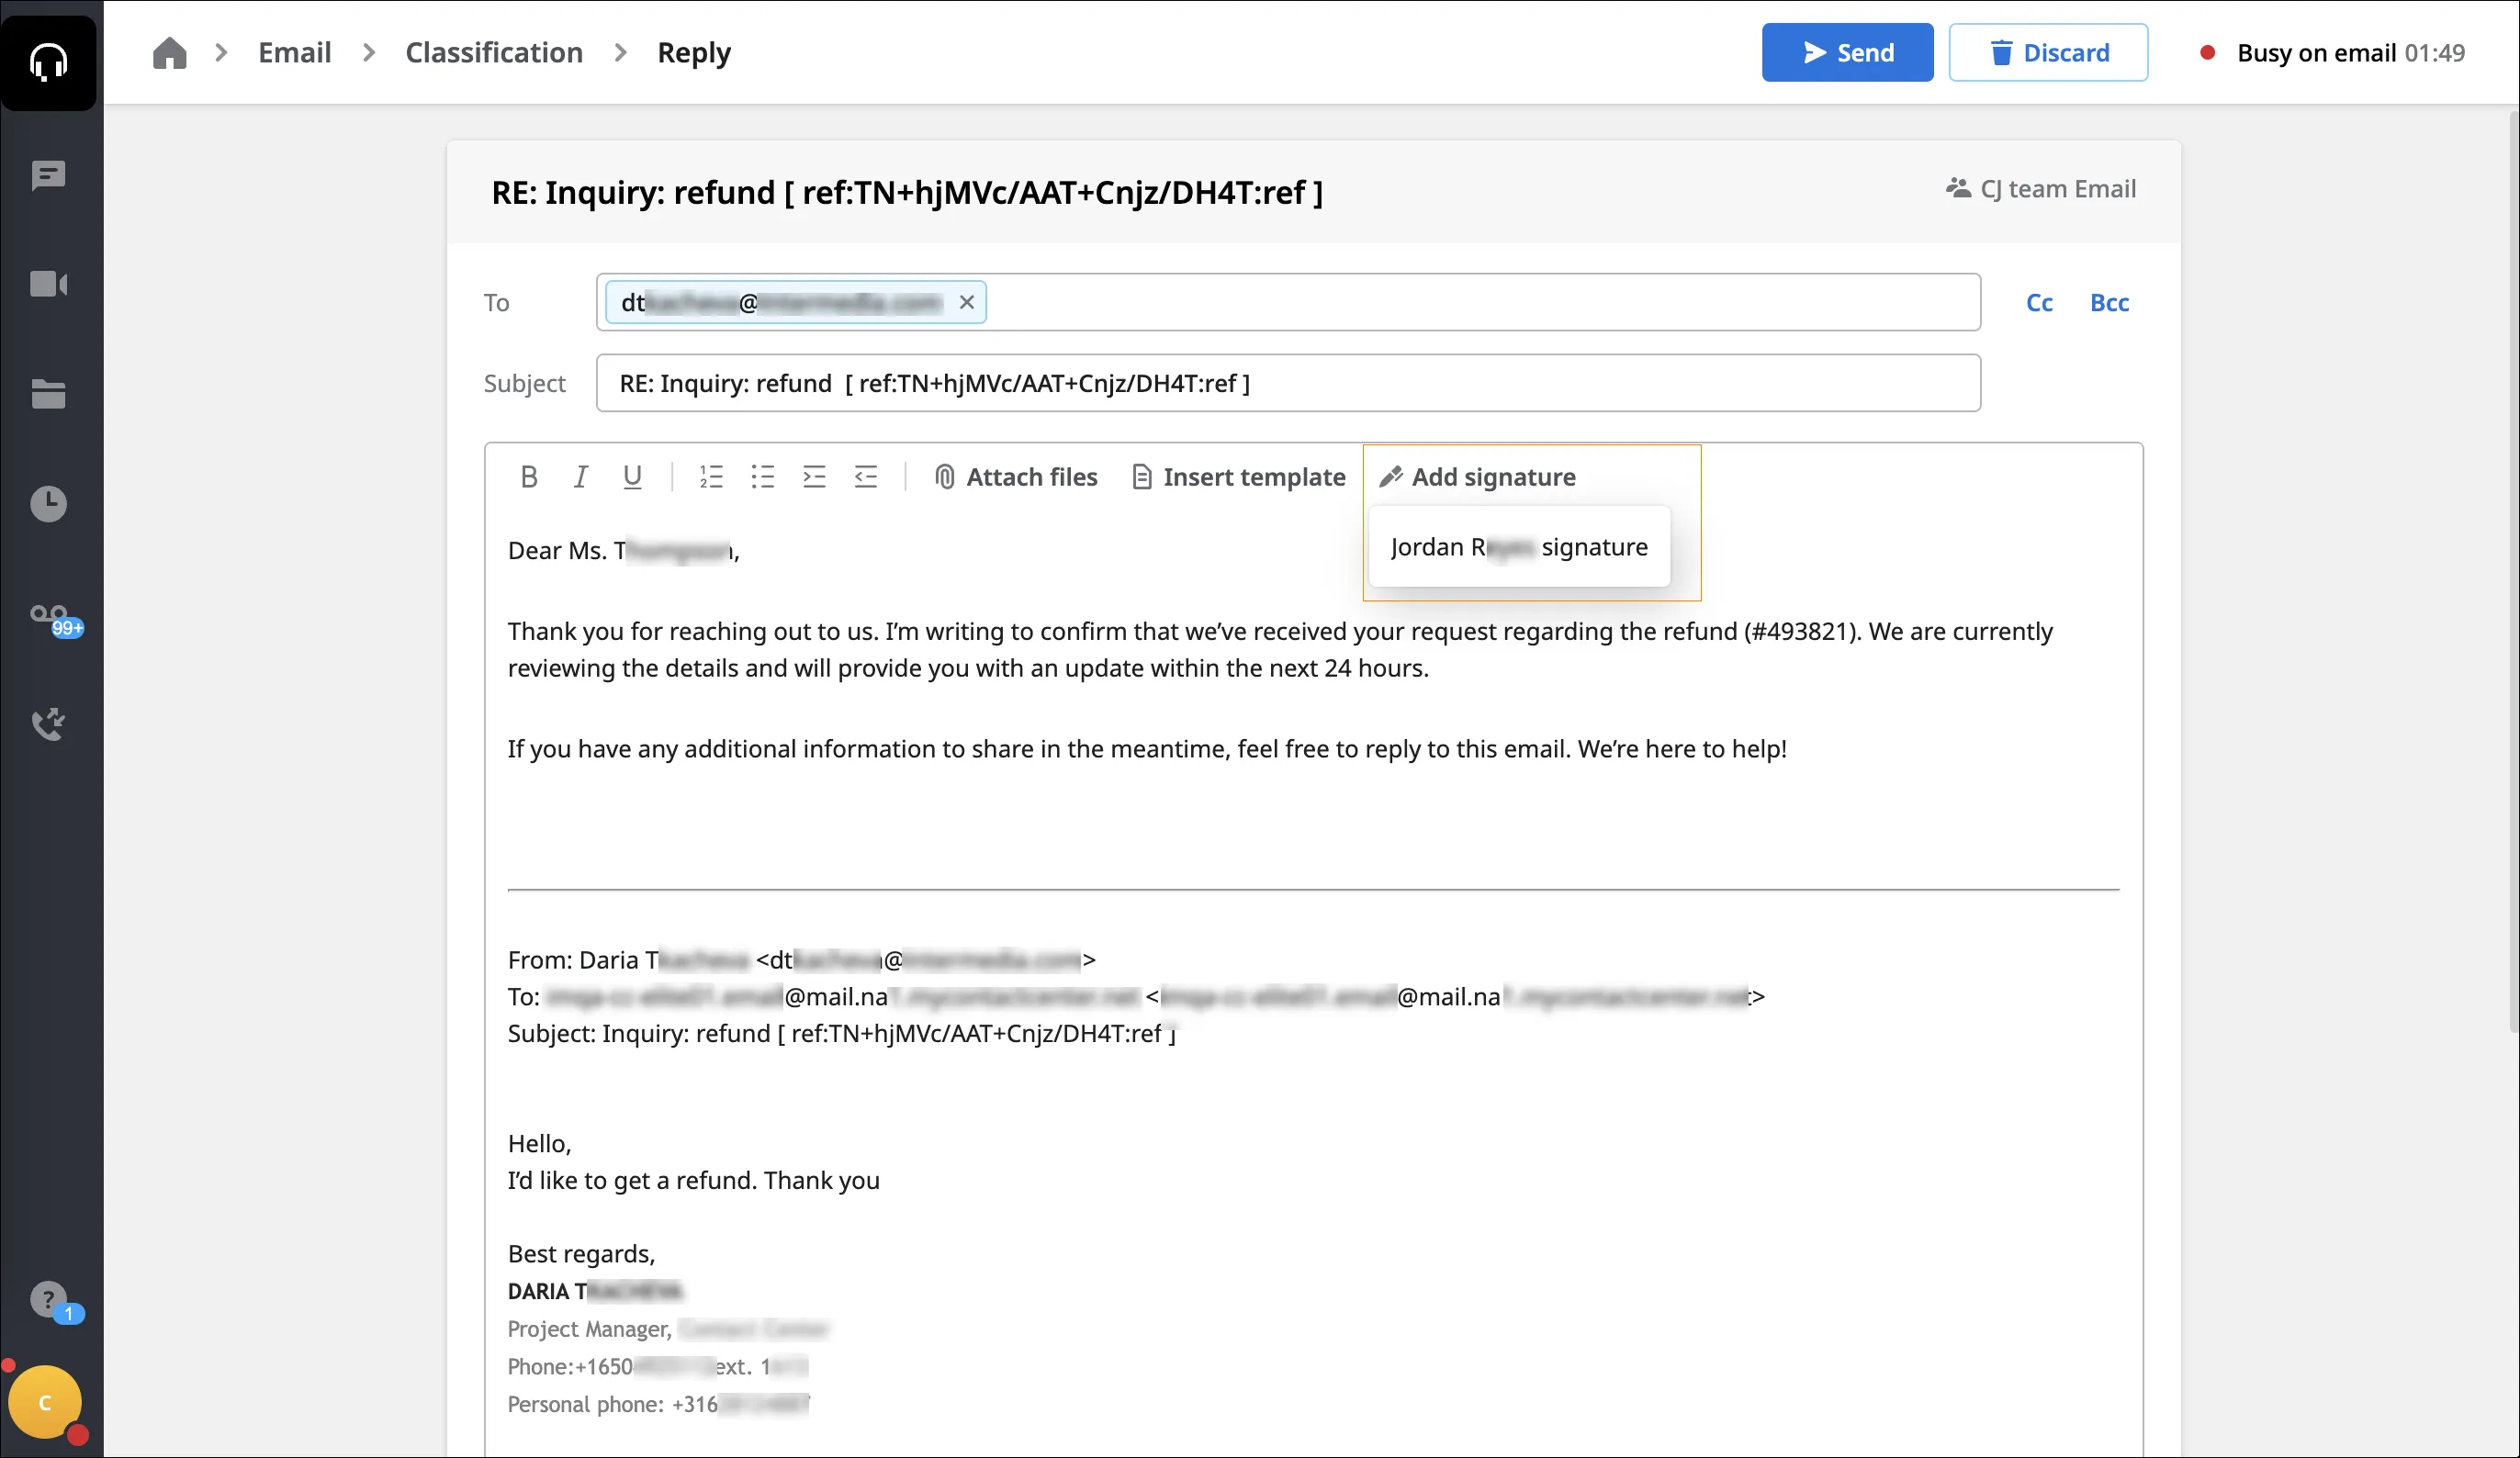Screen dimensions: 2520x1458
Task: Go to Classification in the breadcrumb
Action: [494, 52]
